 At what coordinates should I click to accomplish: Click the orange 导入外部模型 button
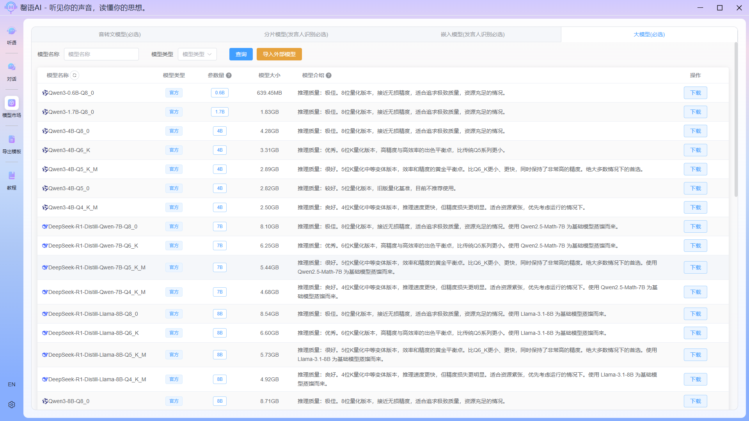tap(279, 54)
